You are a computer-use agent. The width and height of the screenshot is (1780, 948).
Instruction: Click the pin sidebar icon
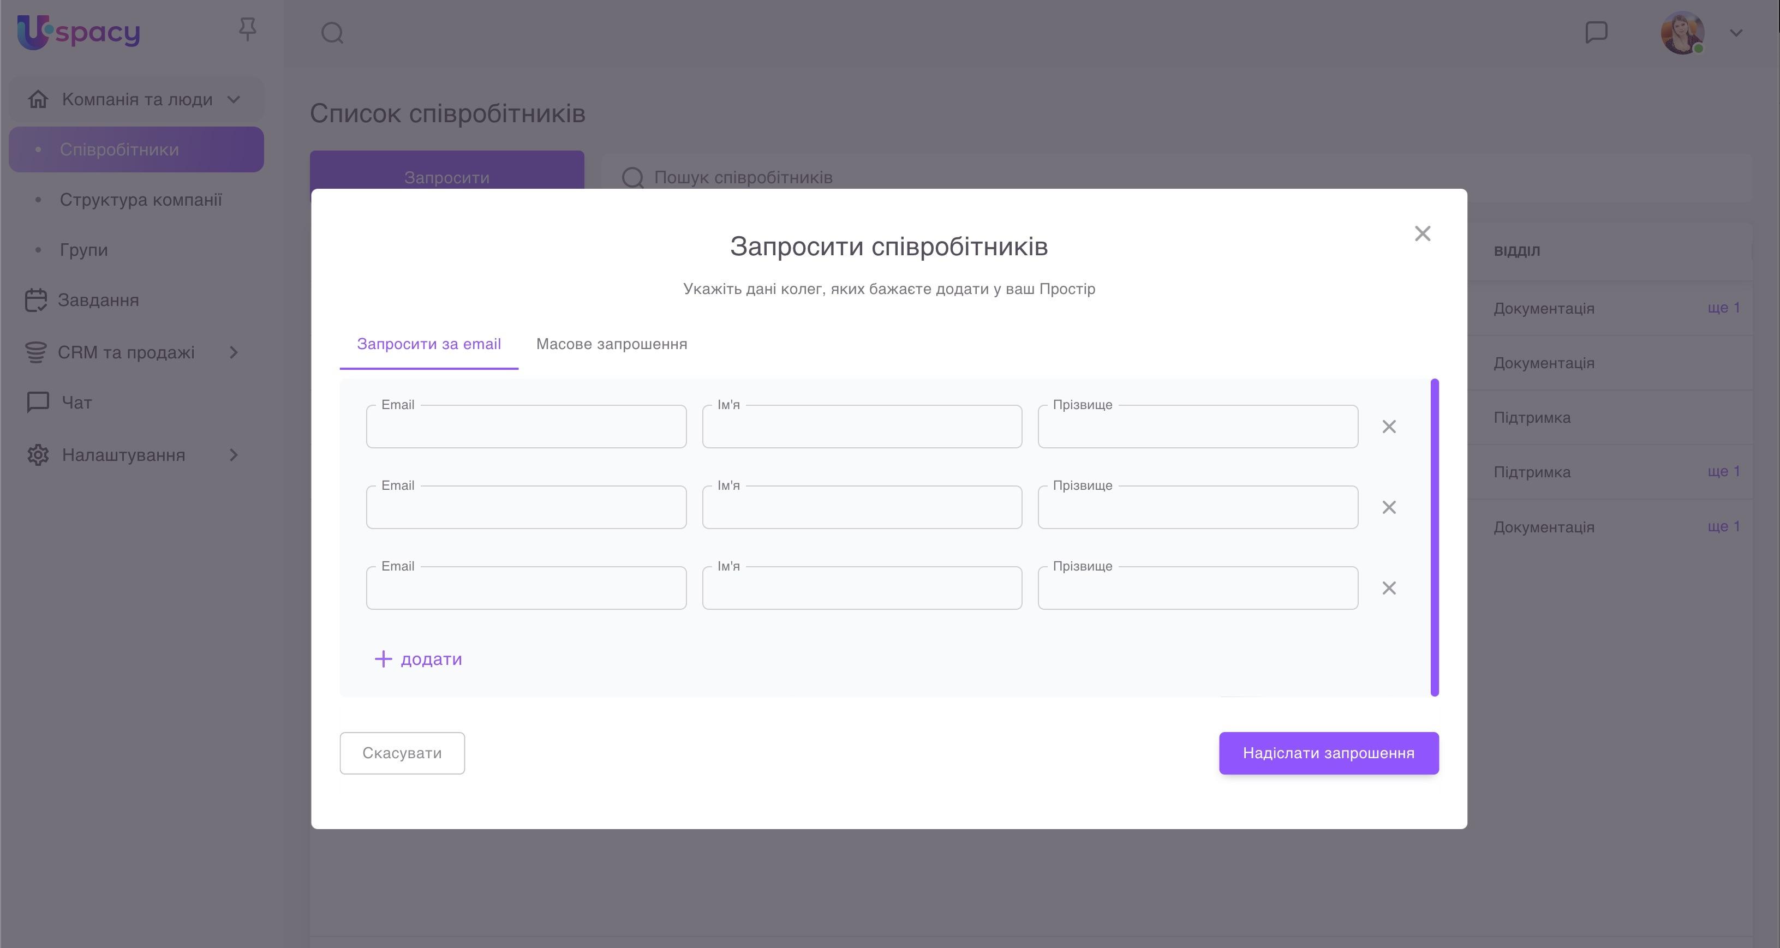[247, 29]
